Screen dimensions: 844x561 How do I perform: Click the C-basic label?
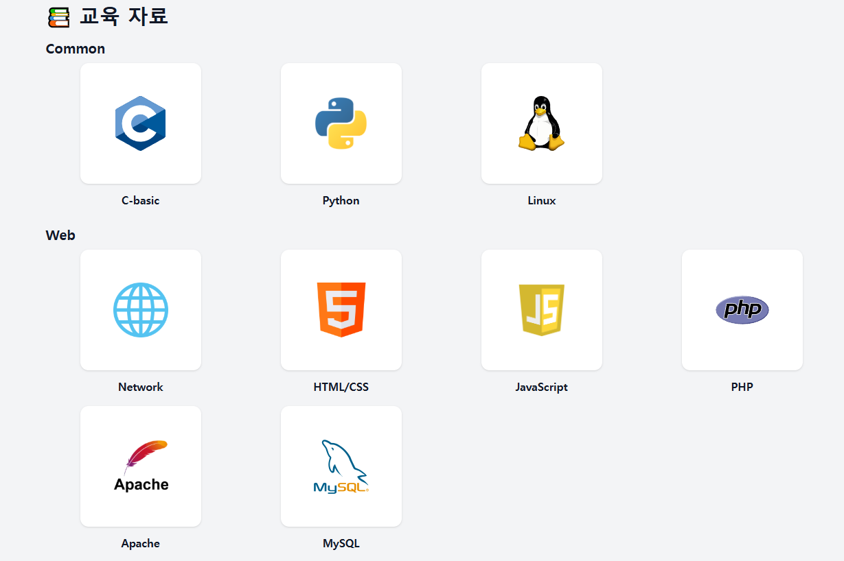(141, 201)
